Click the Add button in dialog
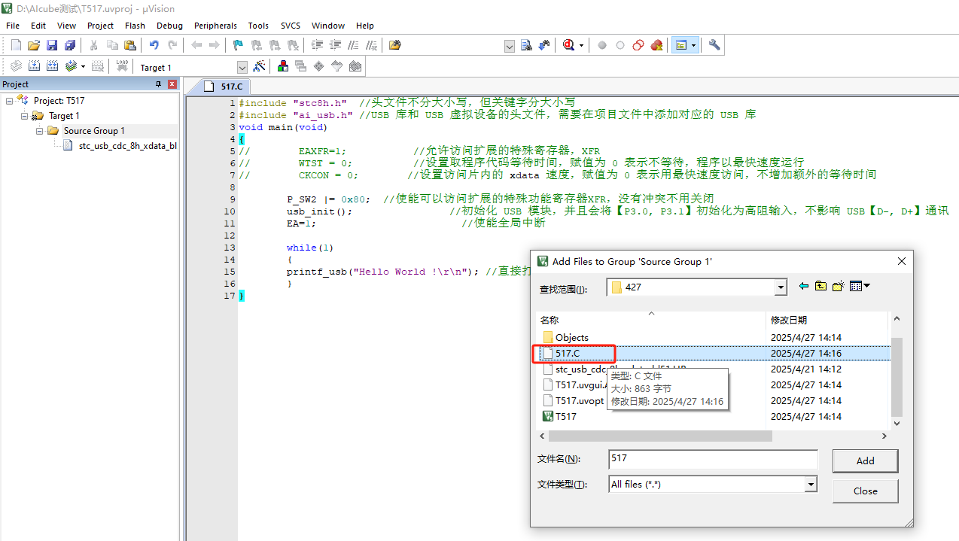The width and height of the screenshot is (959, 541). tap(865, 460)
